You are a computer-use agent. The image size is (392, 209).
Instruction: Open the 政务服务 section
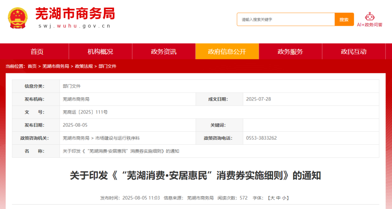(290, 52)
